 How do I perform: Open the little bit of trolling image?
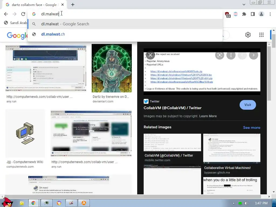232,186
